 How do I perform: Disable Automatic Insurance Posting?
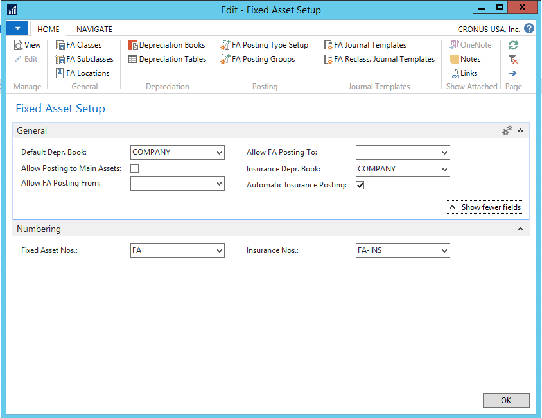click(360, 185)
